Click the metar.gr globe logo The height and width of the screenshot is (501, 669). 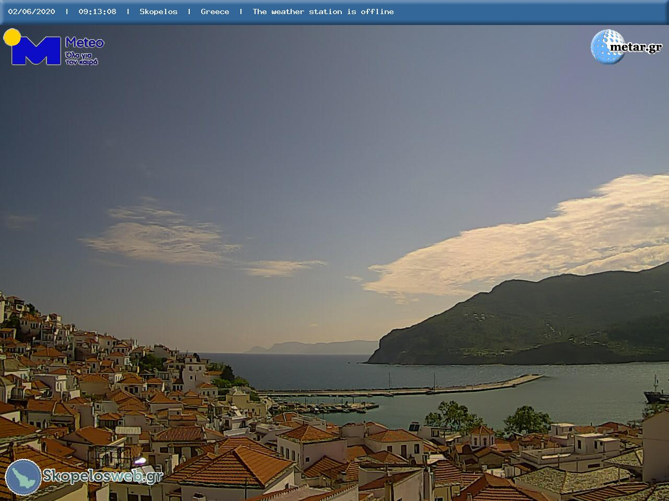pyautogui.click(x=608, y=47)
